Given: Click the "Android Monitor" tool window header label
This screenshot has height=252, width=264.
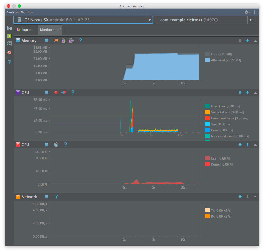Looking at the screenshot, I should click(20, 12).
